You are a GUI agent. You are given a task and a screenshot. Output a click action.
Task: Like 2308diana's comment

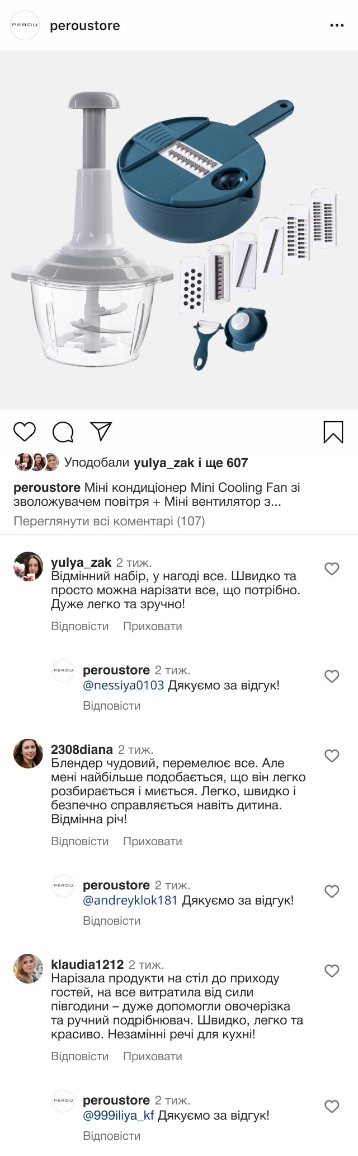[332, 756]
